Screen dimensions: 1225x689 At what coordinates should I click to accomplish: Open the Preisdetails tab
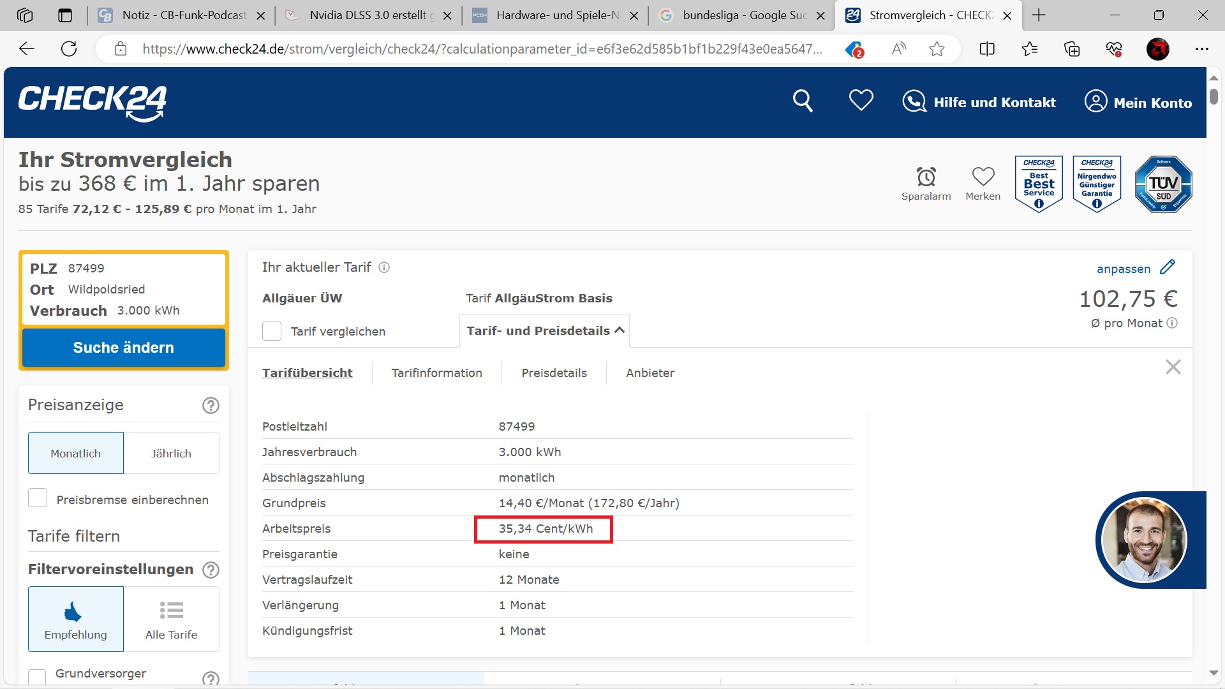(554, 373)
